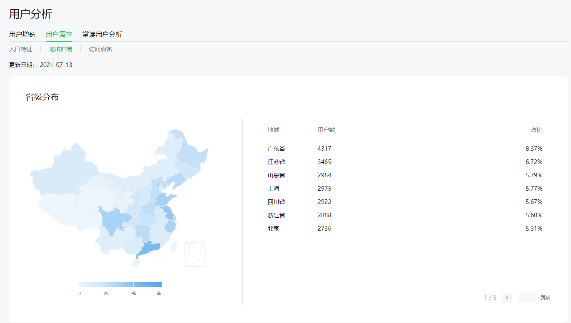Viewport: 571px width, 323px height.
Task: Select the 用户属性 tab
Action: coord(59,35)
